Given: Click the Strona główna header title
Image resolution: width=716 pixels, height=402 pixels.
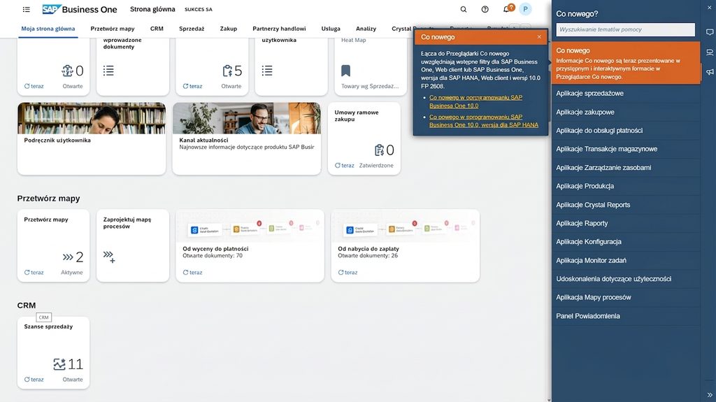Looking at the screenshot, I should [152, 9].
